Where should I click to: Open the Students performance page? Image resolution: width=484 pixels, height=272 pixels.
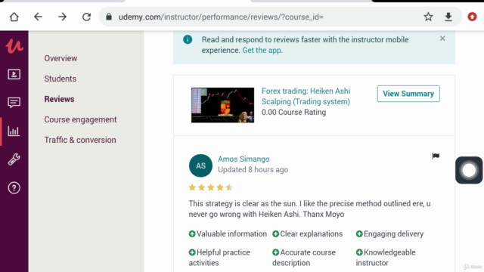click(x=60, y=79)
